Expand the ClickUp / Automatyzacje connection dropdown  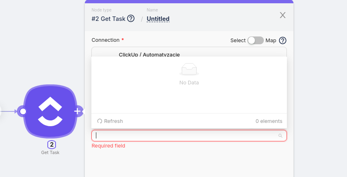pos(189,52)
